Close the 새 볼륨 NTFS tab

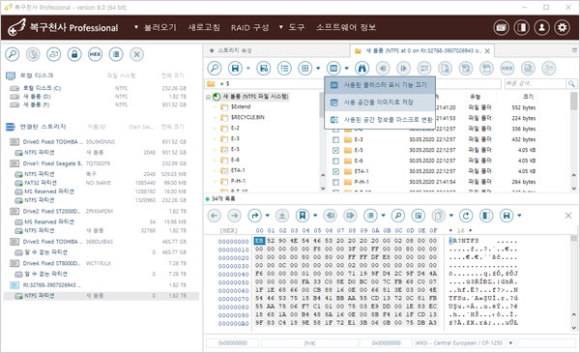click(487, 51)
